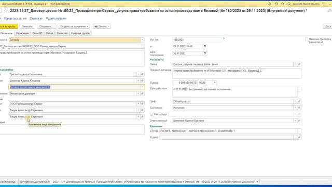Click the Еще button at right
Screen dimensions: 332x187
tap(327, 26)
